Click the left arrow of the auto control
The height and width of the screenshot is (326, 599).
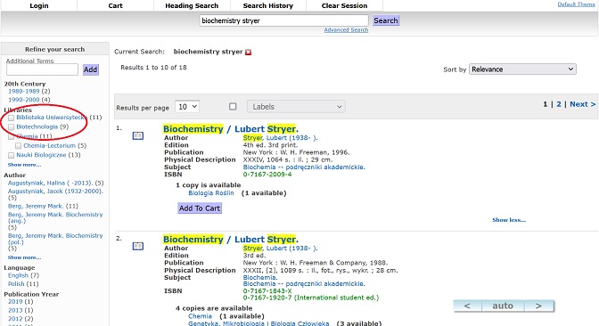[467, 306]
